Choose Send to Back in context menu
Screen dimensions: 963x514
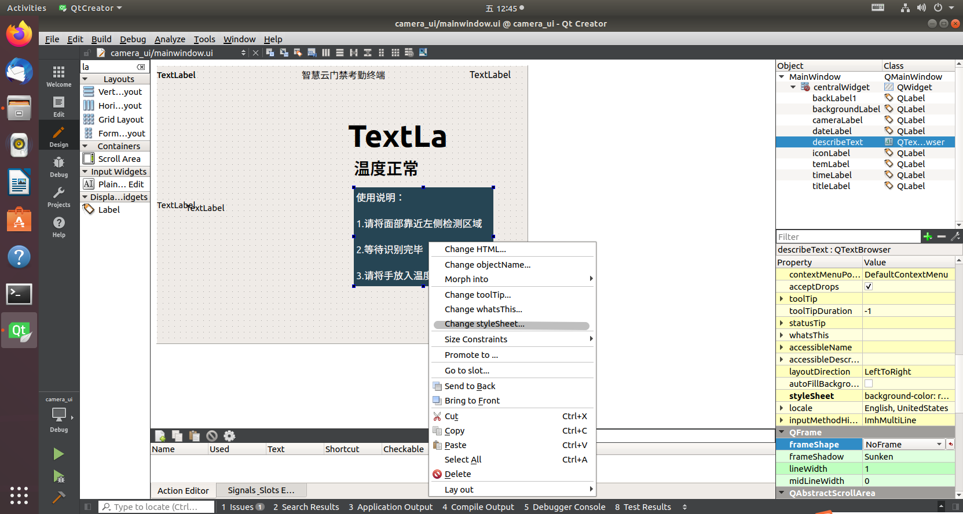512,386
